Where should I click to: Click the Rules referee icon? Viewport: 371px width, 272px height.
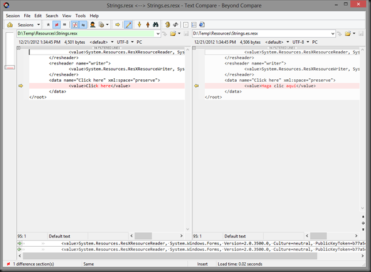pos(92,25)
